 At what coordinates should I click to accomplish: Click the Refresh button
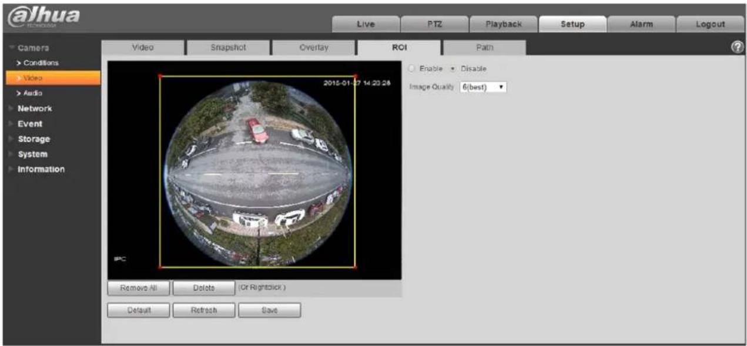(x=204, y=310)
